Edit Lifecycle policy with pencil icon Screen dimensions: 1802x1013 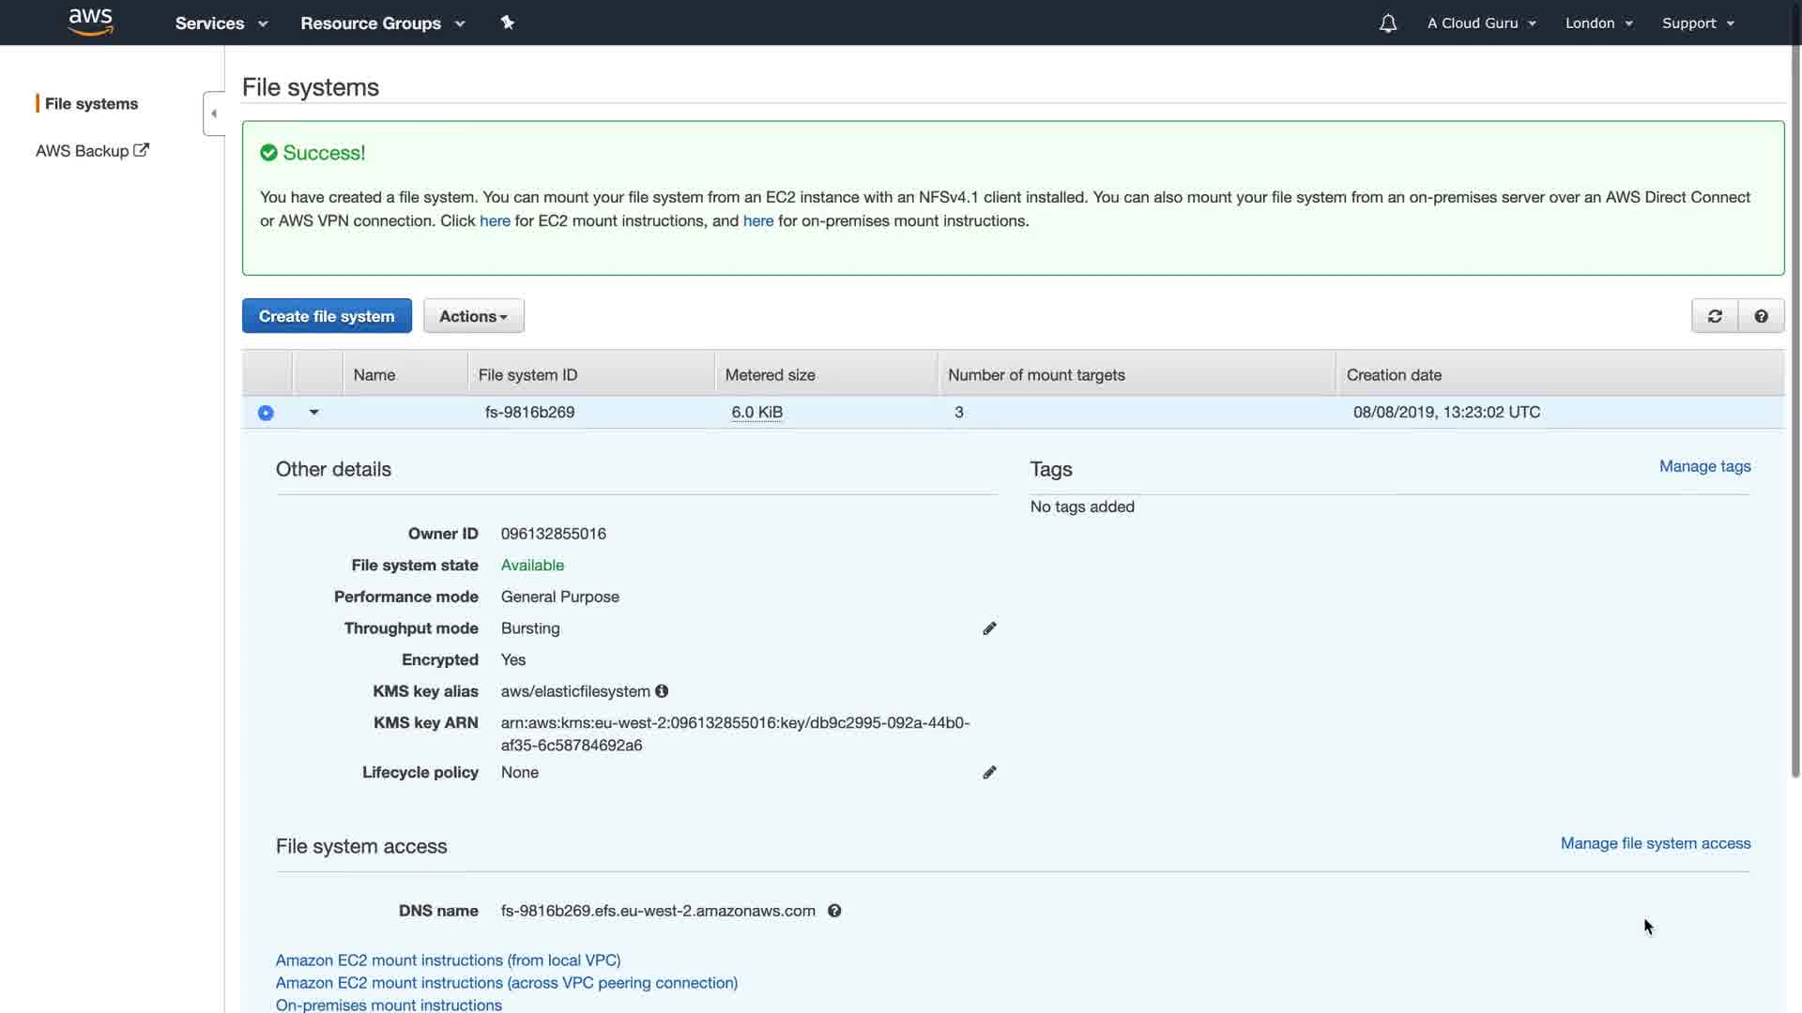pos(989,773)
